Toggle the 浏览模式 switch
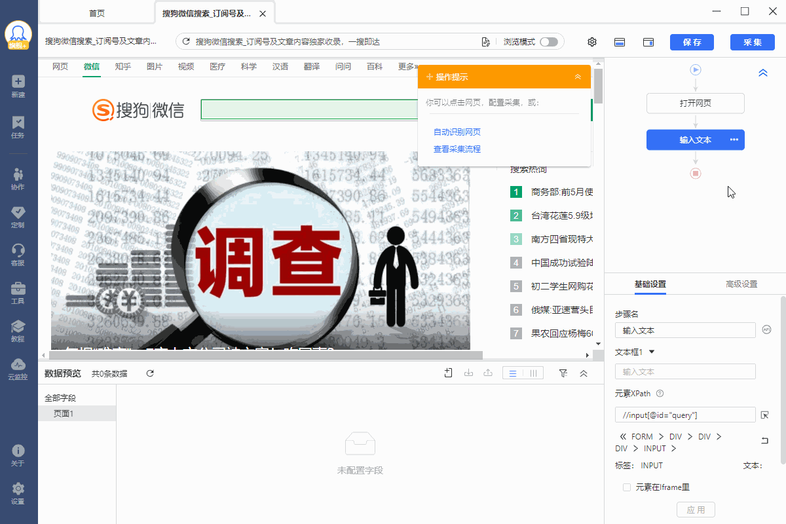 549,42
